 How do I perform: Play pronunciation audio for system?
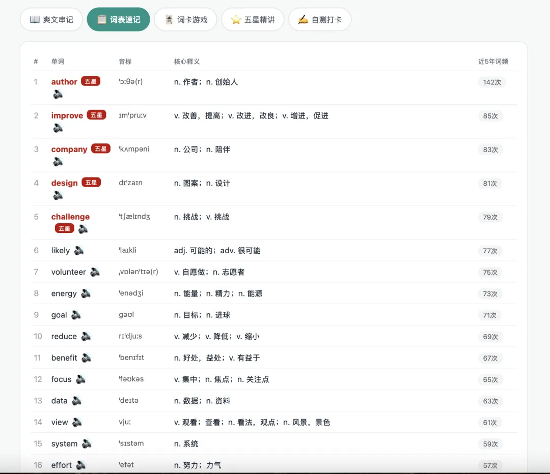click(x=87, y=444)
